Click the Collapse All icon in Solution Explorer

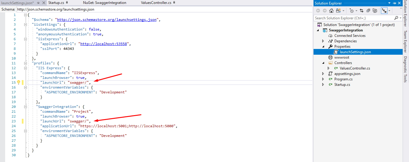coord(368,11)
